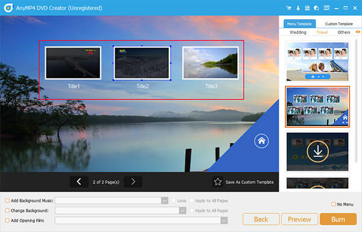Check the No Menu option
The image size is (362, 232).
pyautogui.click(x=334, y=204)
